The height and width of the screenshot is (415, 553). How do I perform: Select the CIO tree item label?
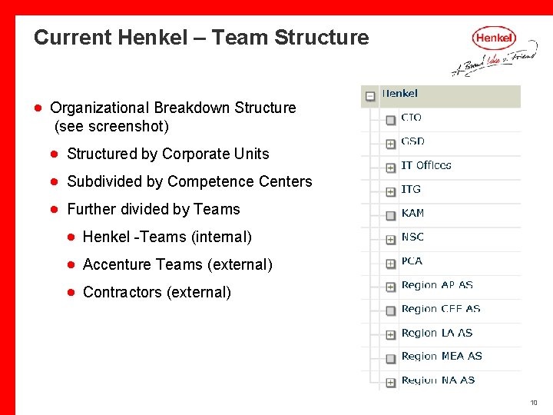411,118
